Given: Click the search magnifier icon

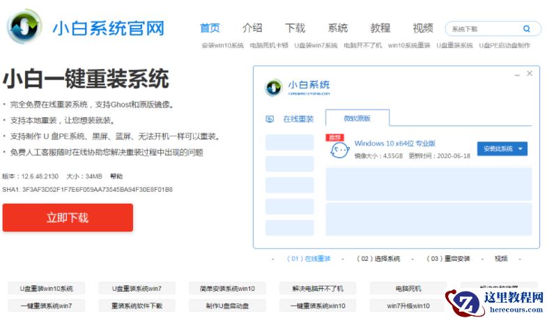Looking at the screenshot, I should [x=527, y=29].
